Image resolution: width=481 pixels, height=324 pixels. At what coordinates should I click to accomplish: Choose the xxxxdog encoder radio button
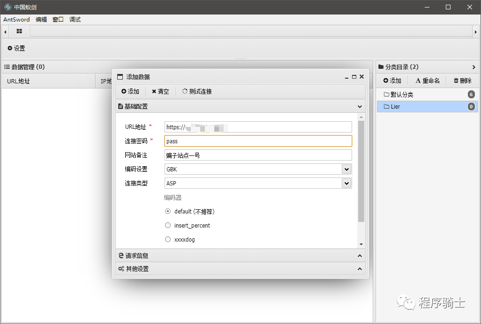[x=168, y=239]
